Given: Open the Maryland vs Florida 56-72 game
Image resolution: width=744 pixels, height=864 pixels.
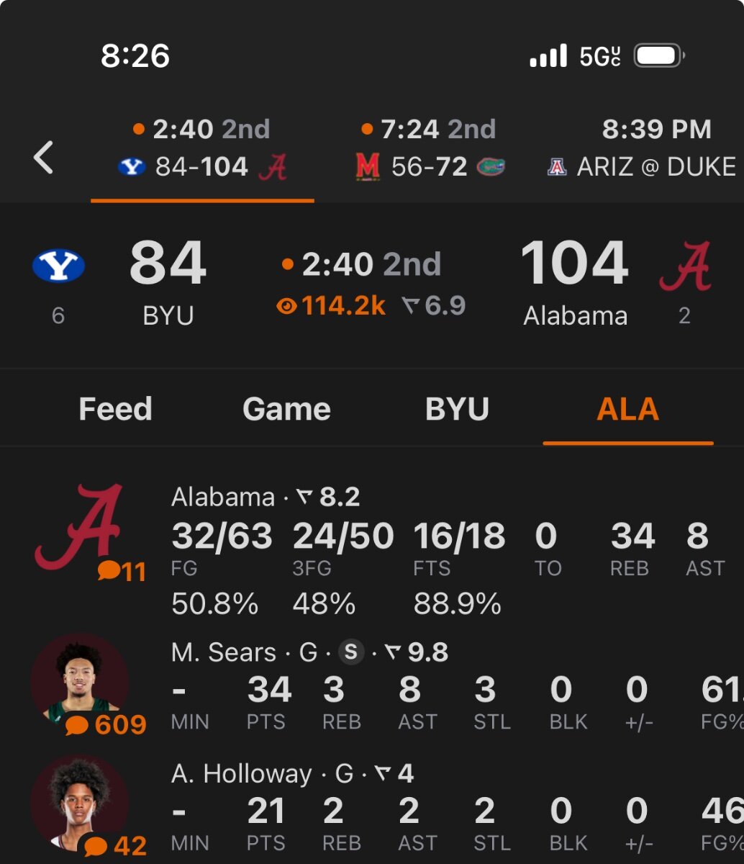Looking at the screenshot, I should coord(430,150).
